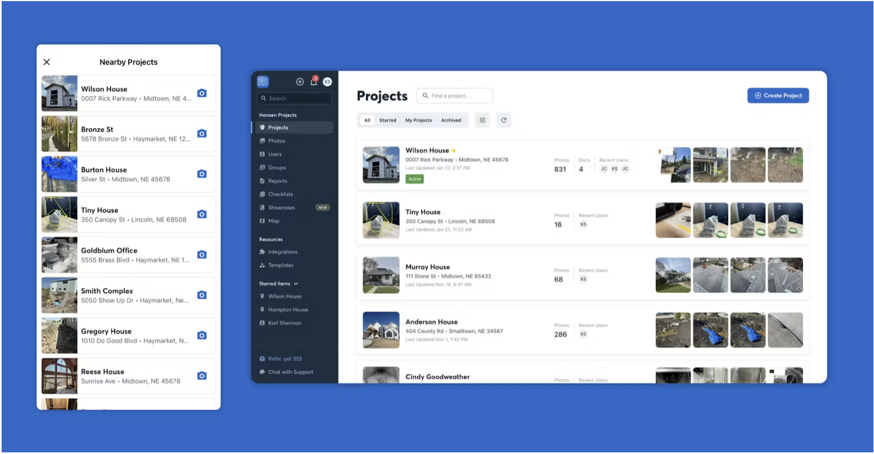Tap the camera icon for Goldblum Office

(x=202, y=255)
